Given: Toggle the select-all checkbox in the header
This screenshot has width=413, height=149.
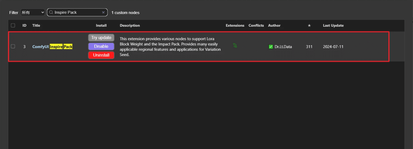Looking at the screenshot, I should coord(13,26).
